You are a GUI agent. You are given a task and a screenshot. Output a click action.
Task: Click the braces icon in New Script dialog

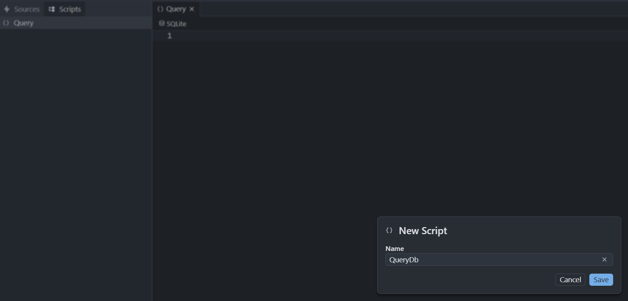click(389, 231)
